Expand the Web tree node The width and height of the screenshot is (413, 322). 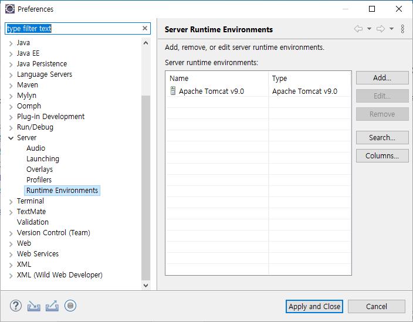pos(11,244)
